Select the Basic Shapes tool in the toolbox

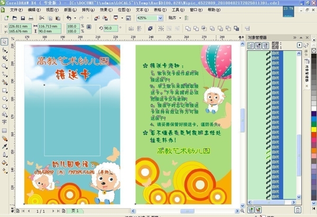click(x=4, y=114)
